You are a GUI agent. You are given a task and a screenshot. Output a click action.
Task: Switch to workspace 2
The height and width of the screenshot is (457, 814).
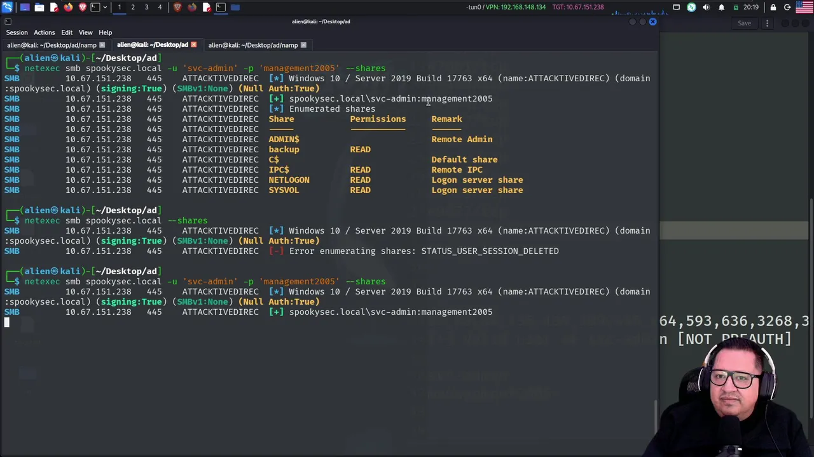coord(133,7)
